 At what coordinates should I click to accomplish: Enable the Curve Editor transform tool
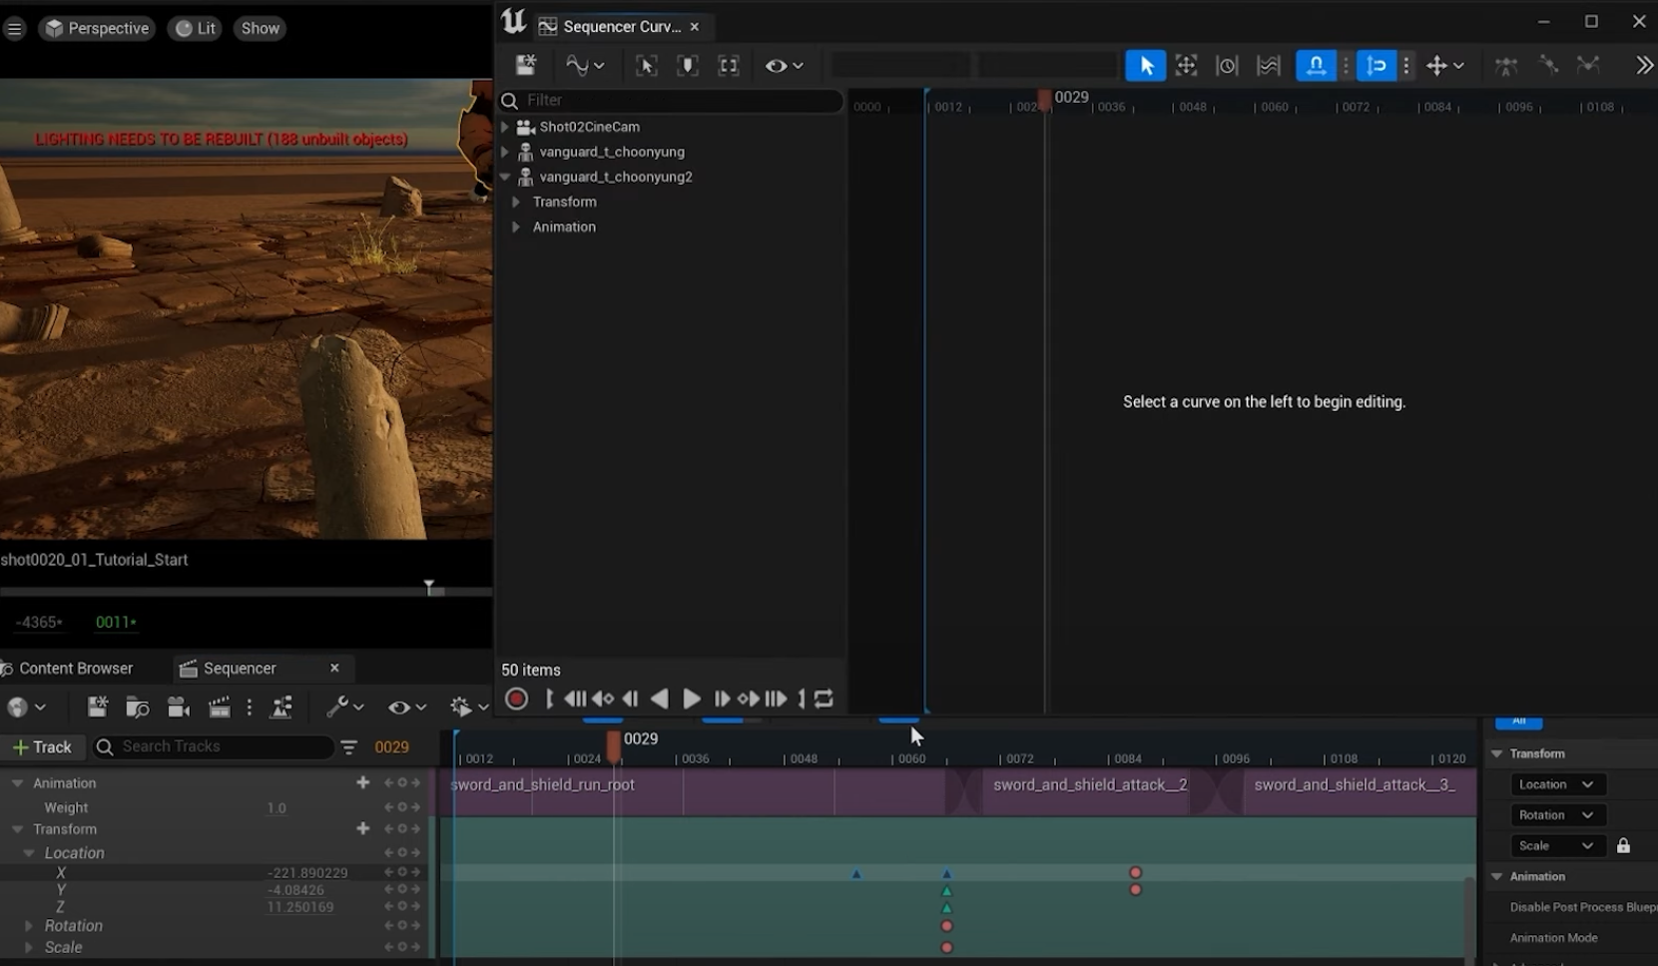click(x=1186, y=66)
